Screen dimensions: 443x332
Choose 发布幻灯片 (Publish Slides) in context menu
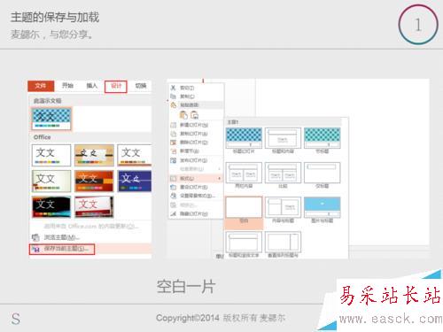tap(196, 160)
